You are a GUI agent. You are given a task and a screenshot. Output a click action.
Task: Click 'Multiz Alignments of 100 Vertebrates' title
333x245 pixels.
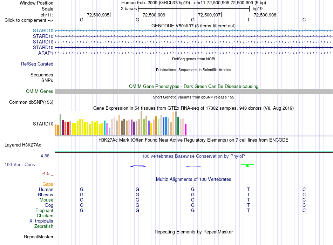point(193,179)
